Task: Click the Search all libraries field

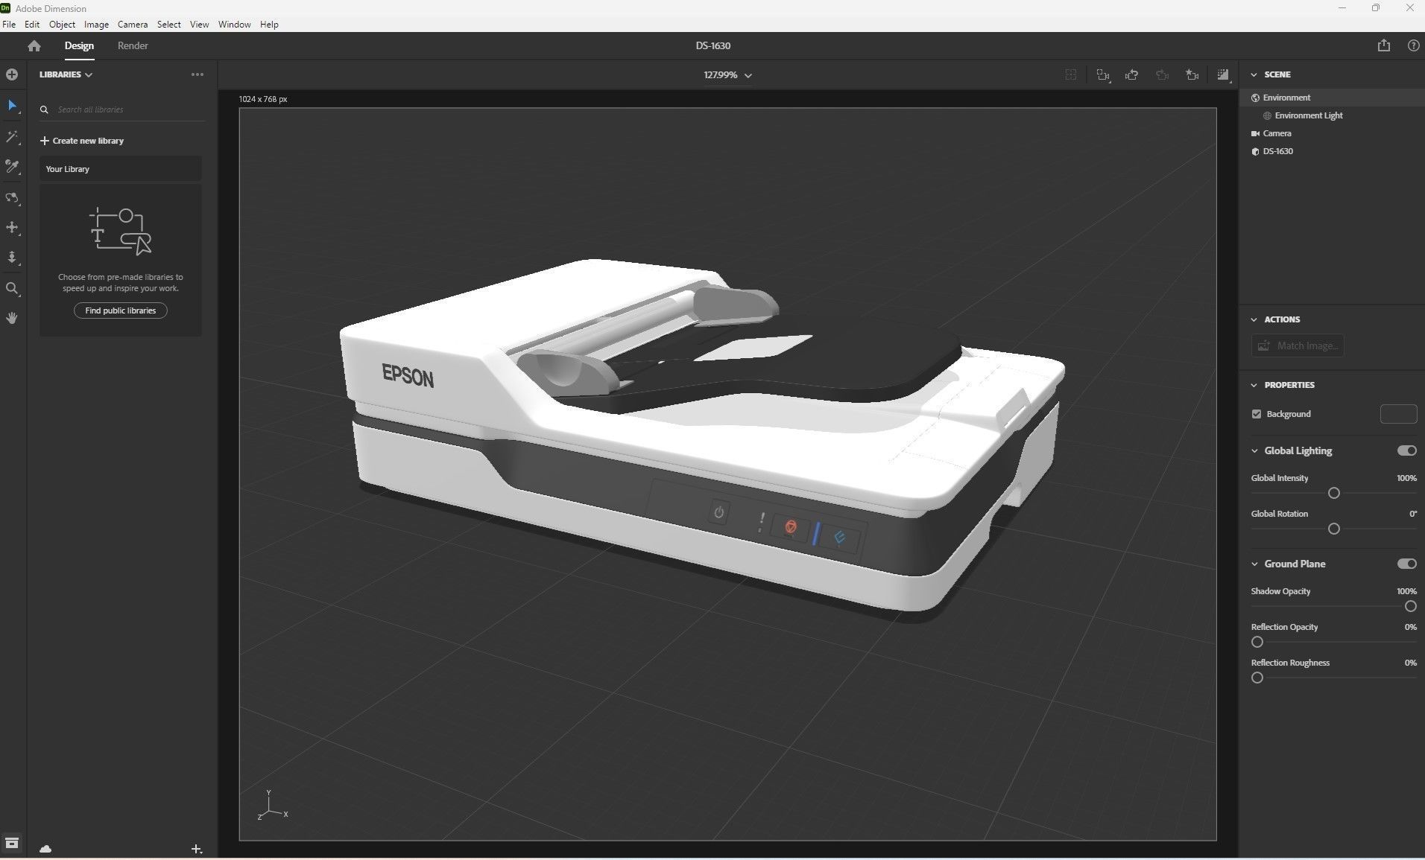Action: (x=122, y=109)
